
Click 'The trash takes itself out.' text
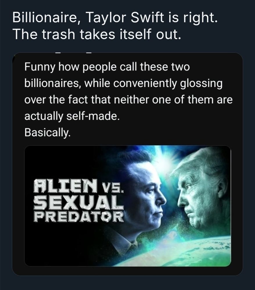[96, 35]
